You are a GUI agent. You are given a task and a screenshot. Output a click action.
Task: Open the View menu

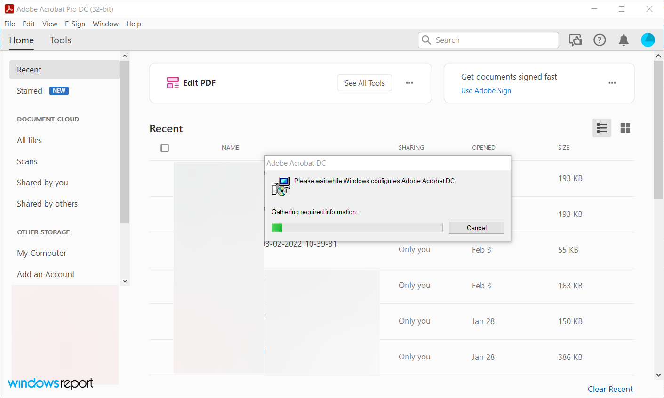50,24
